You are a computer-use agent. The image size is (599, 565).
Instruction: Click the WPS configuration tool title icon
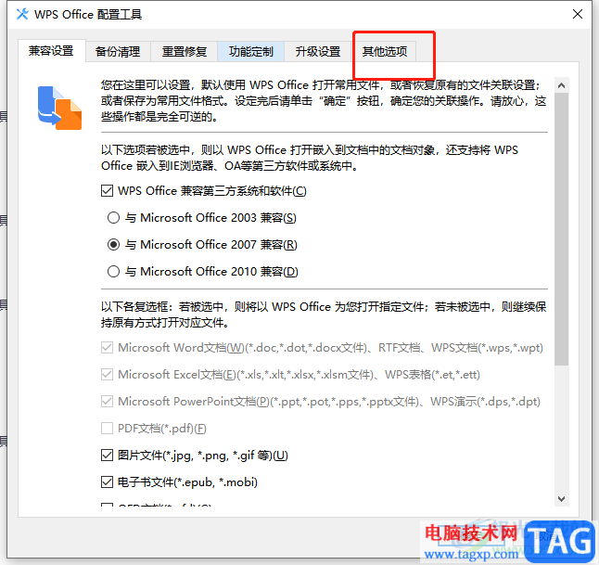[x=22, y=14]
